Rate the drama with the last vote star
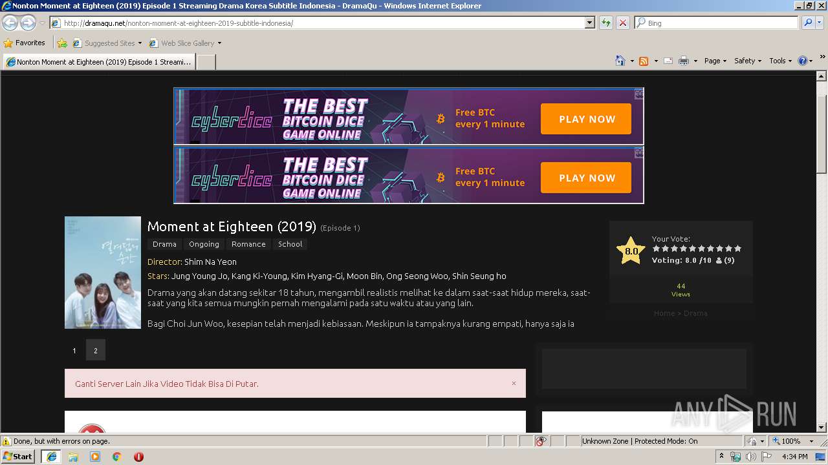 coord(737,249)
